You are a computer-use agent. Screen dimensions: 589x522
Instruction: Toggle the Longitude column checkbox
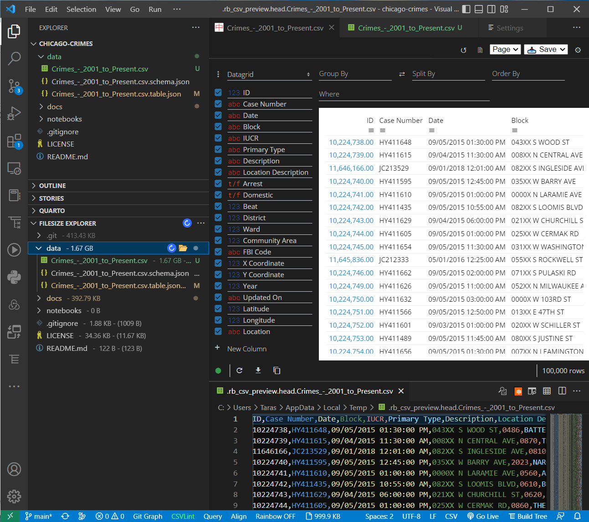click(218, 320)
